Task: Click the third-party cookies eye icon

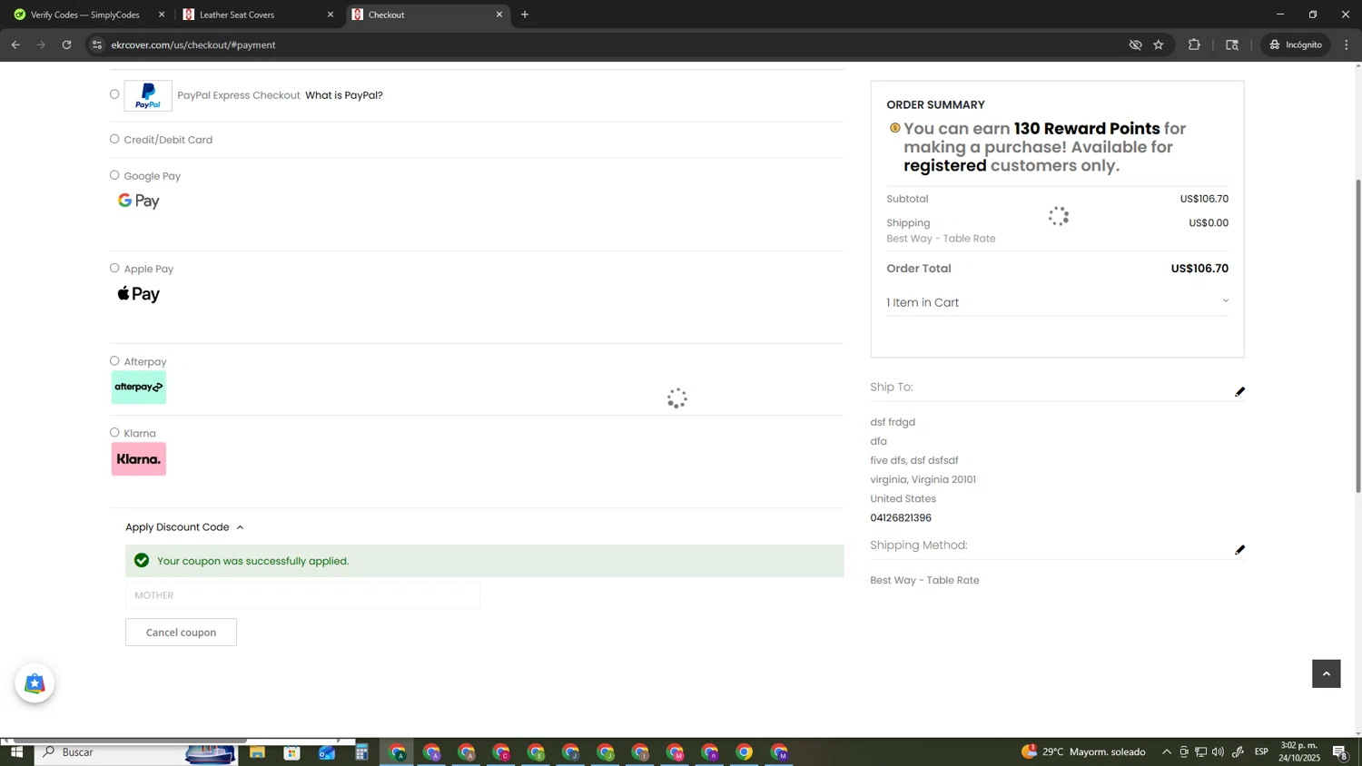Action: point(1135,44)
